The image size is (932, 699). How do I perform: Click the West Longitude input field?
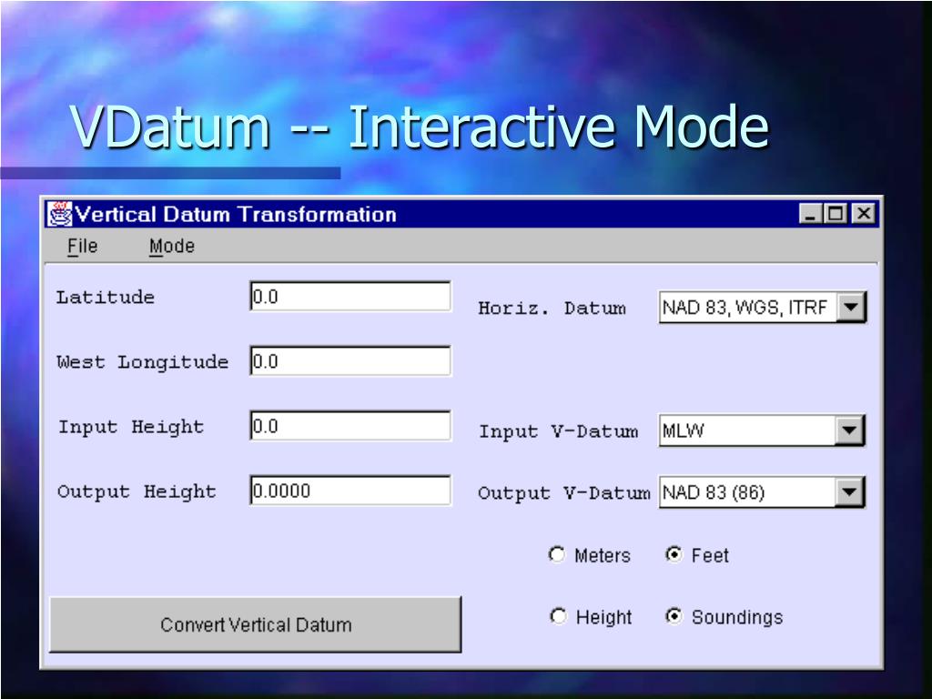(350, 360)
